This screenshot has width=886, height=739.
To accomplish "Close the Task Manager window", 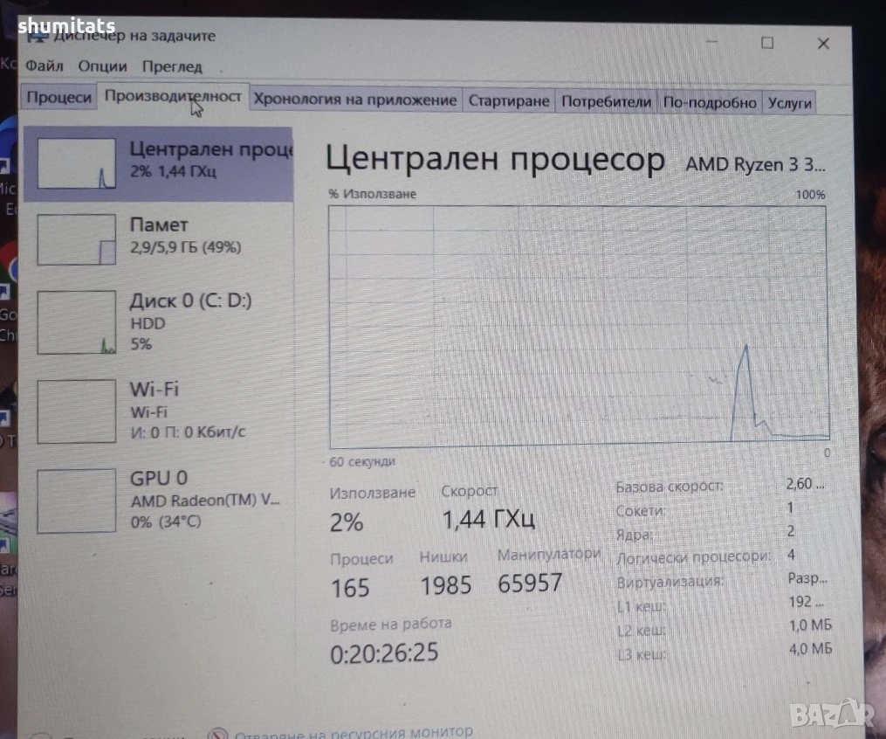I will pyautogui.click(x=822, y=44).
